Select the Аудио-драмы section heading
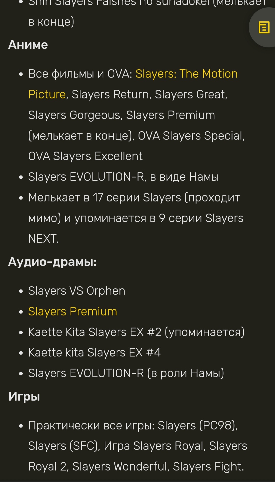The height and width of the screenshot is (482, 275). point(52,262)
